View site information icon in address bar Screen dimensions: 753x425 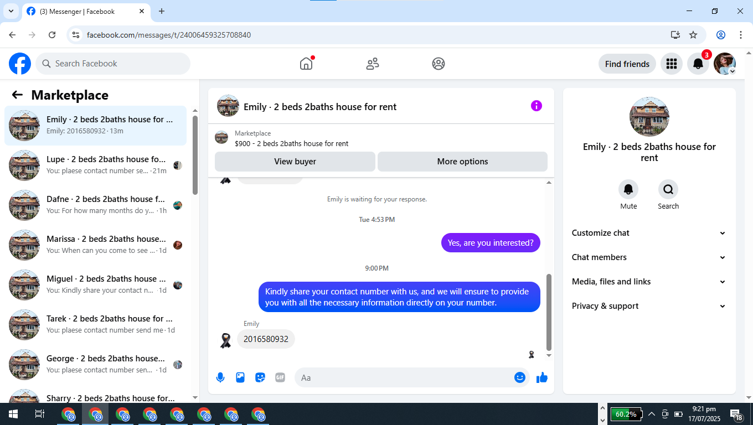point(76,35)
